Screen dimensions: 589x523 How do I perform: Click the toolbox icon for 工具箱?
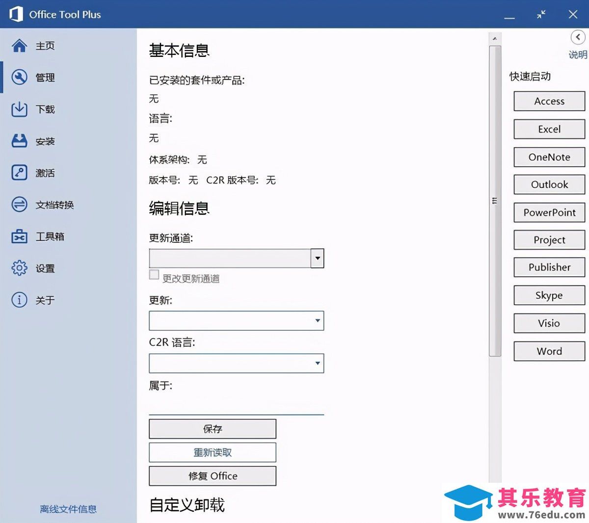click(x=19, y=236)
